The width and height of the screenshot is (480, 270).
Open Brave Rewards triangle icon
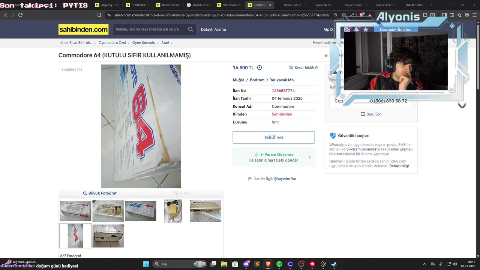coord(370,15)
